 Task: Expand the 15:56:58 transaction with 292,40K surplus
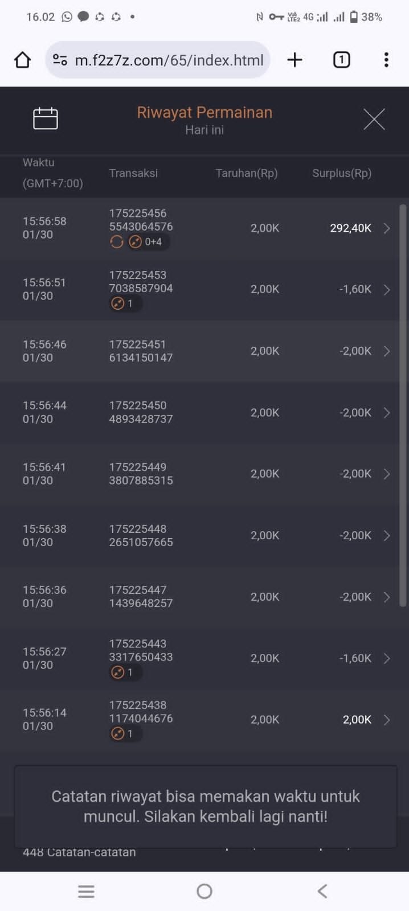point(387,228)
